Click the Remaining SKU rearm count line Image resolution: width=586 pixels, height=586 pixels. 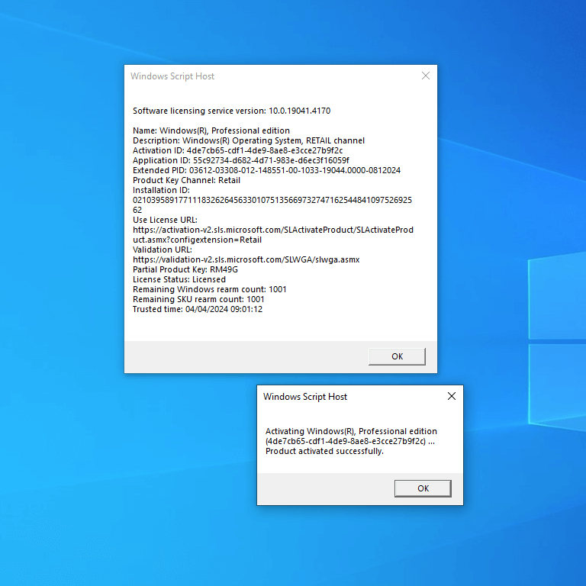tap(198, 299)
